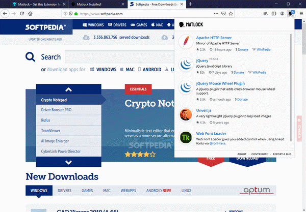The width and height of the screenshot is (306, 212).
Task: Switch to the Matlock Installed! tab
Action: point(97,4)
